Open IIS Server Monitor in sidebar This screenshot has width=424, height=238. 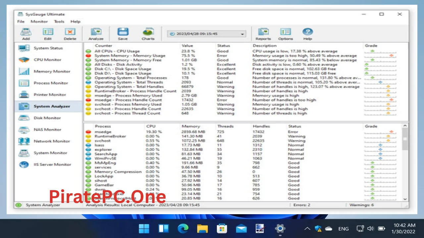(48, 164)
